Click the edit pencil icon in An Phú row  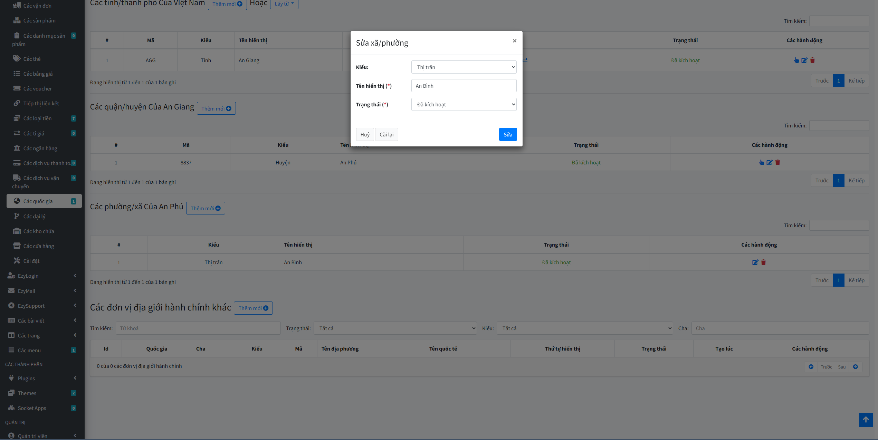770,162
